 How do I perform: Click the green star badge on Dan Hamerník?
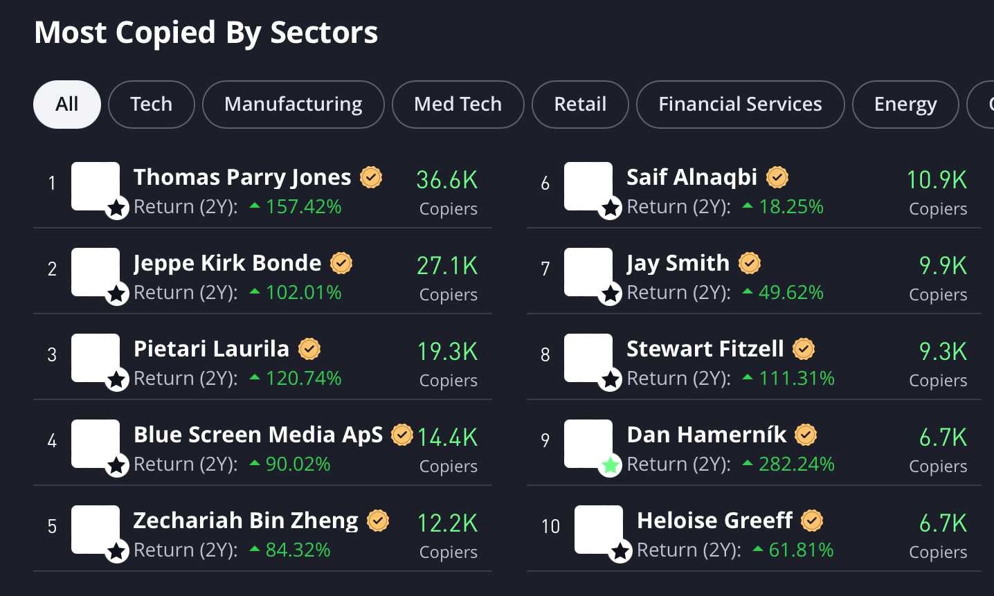(x=611, y=466)
